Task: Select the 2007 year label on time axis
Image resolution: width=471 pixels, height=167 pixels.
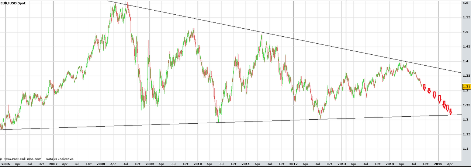Action: point(53,164)
